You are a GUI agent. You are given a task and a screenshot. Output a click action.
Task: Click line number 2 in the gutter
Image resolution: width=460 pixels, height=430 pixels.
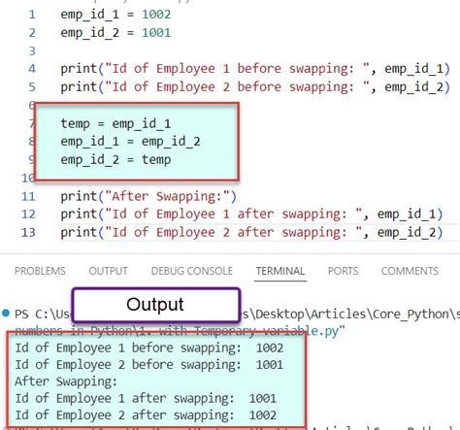tap(32, 33)
